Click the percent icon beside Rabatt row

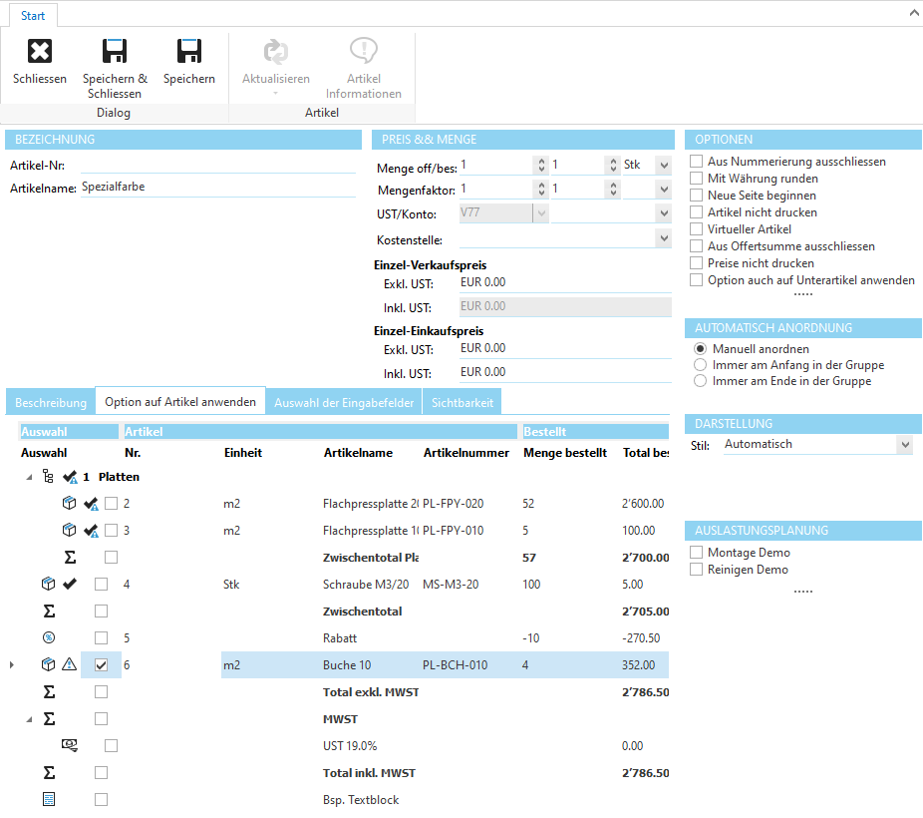pos(49,637)
